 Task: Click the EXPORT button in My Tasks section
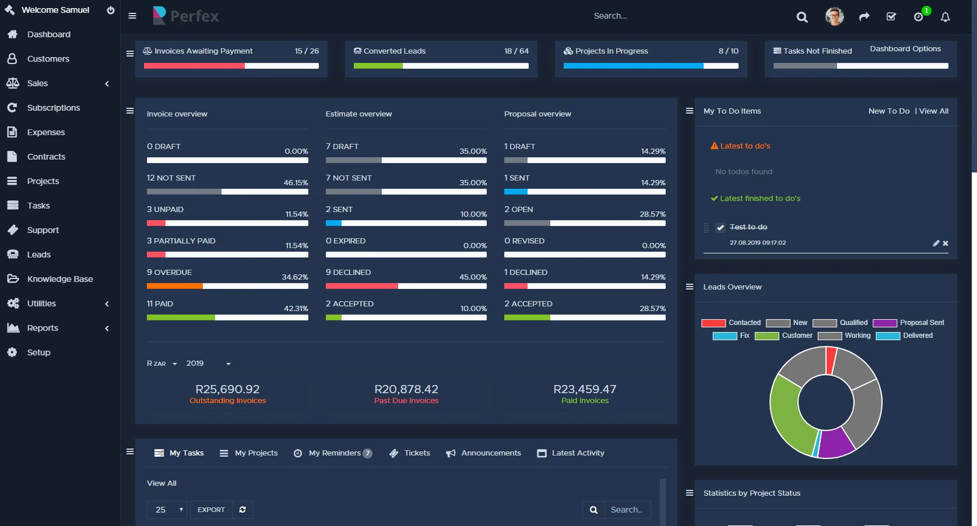click(x=210, y=510)
